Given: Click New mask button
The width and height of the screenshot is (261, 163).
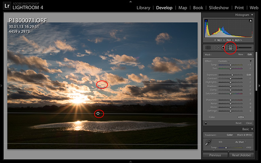Looking at the screenshot, I should pyautogui.click(x=240, y=54).
